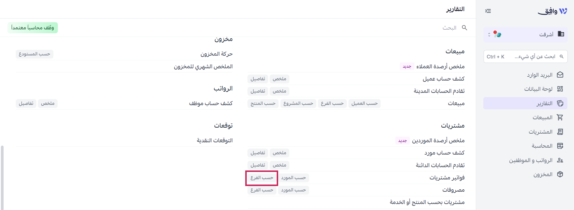This screenshot has height=210, width=574.
Task: Click the payroll and employees icon
Action: tap(560, 160)
